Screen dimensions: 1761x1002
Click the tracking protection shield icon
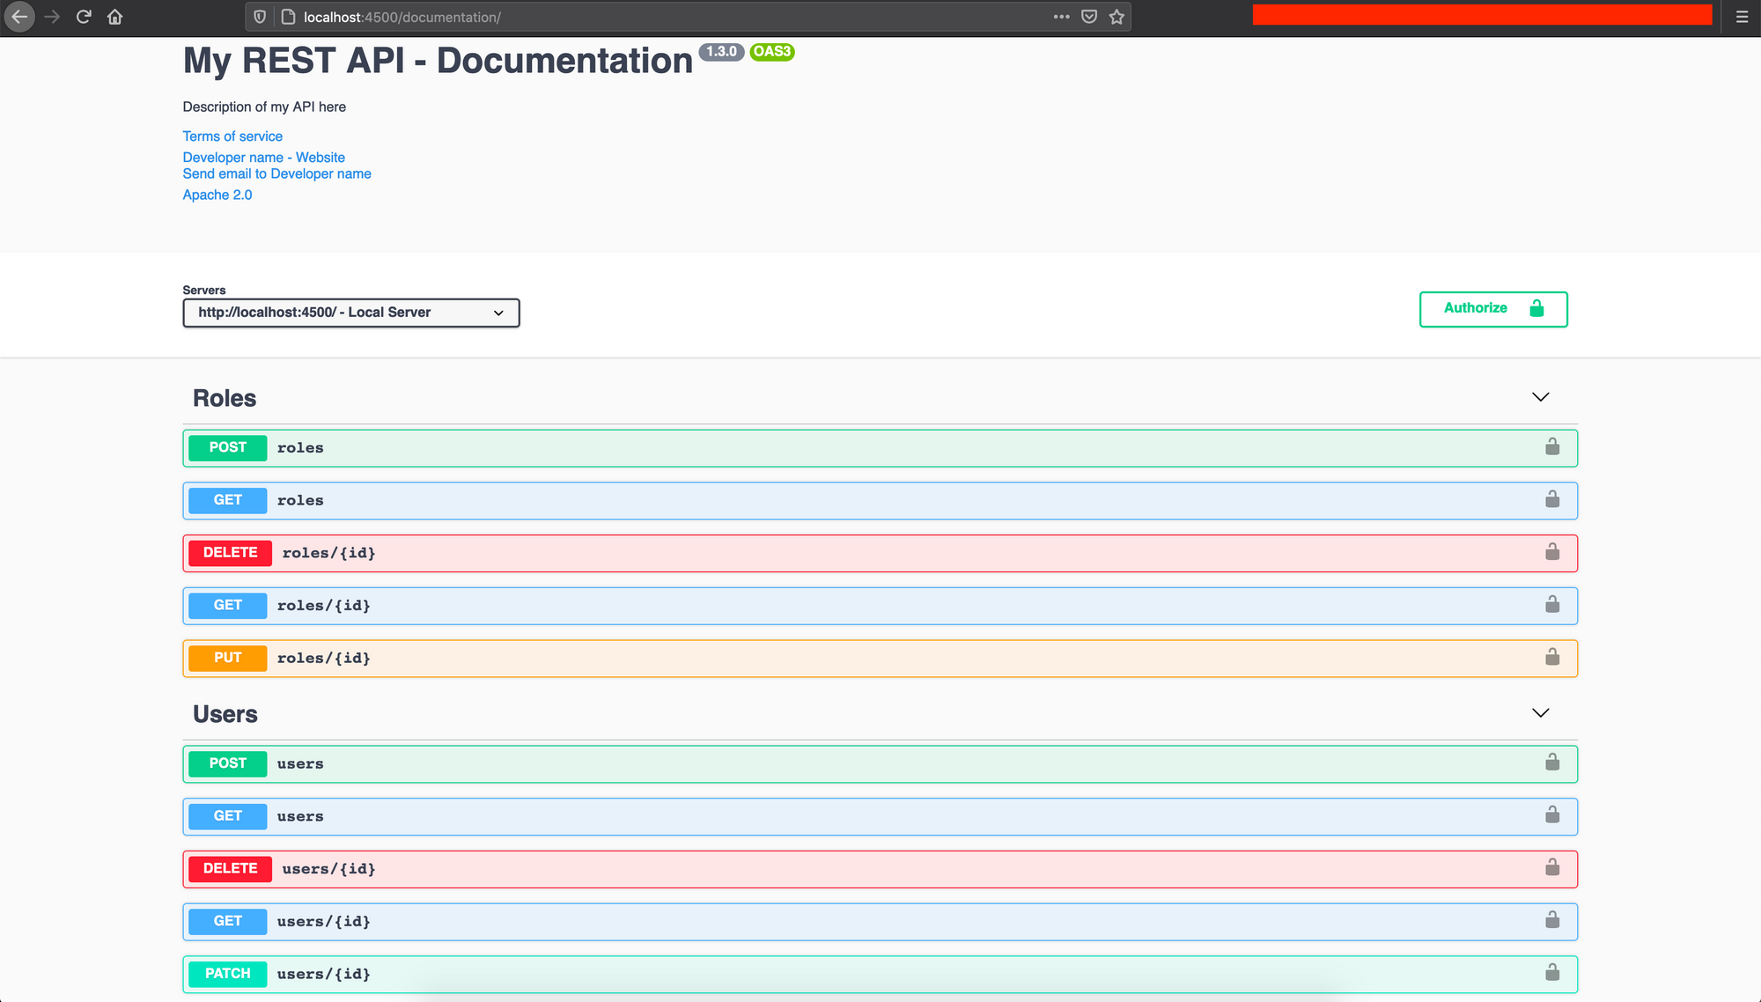(x=258, y=16)
